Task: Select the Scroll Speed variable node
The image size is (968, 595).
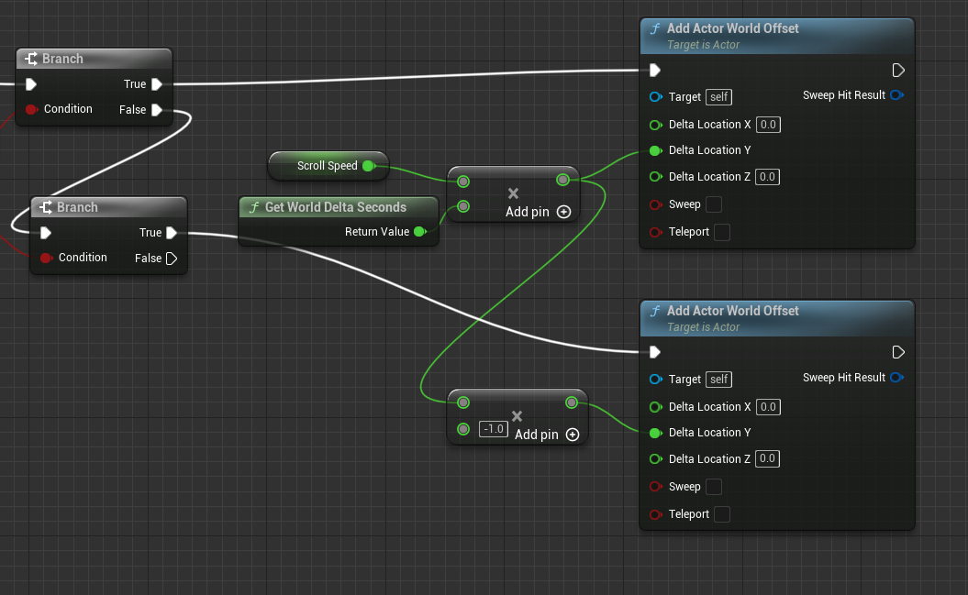Action: point(328,166)
